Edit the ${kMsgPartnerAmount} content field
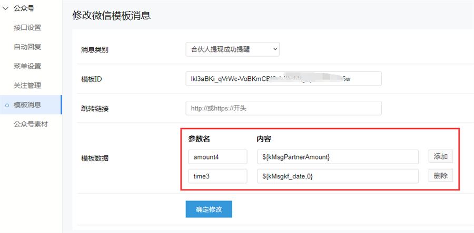This screenshot has width=474, height=233. point(338,156)
